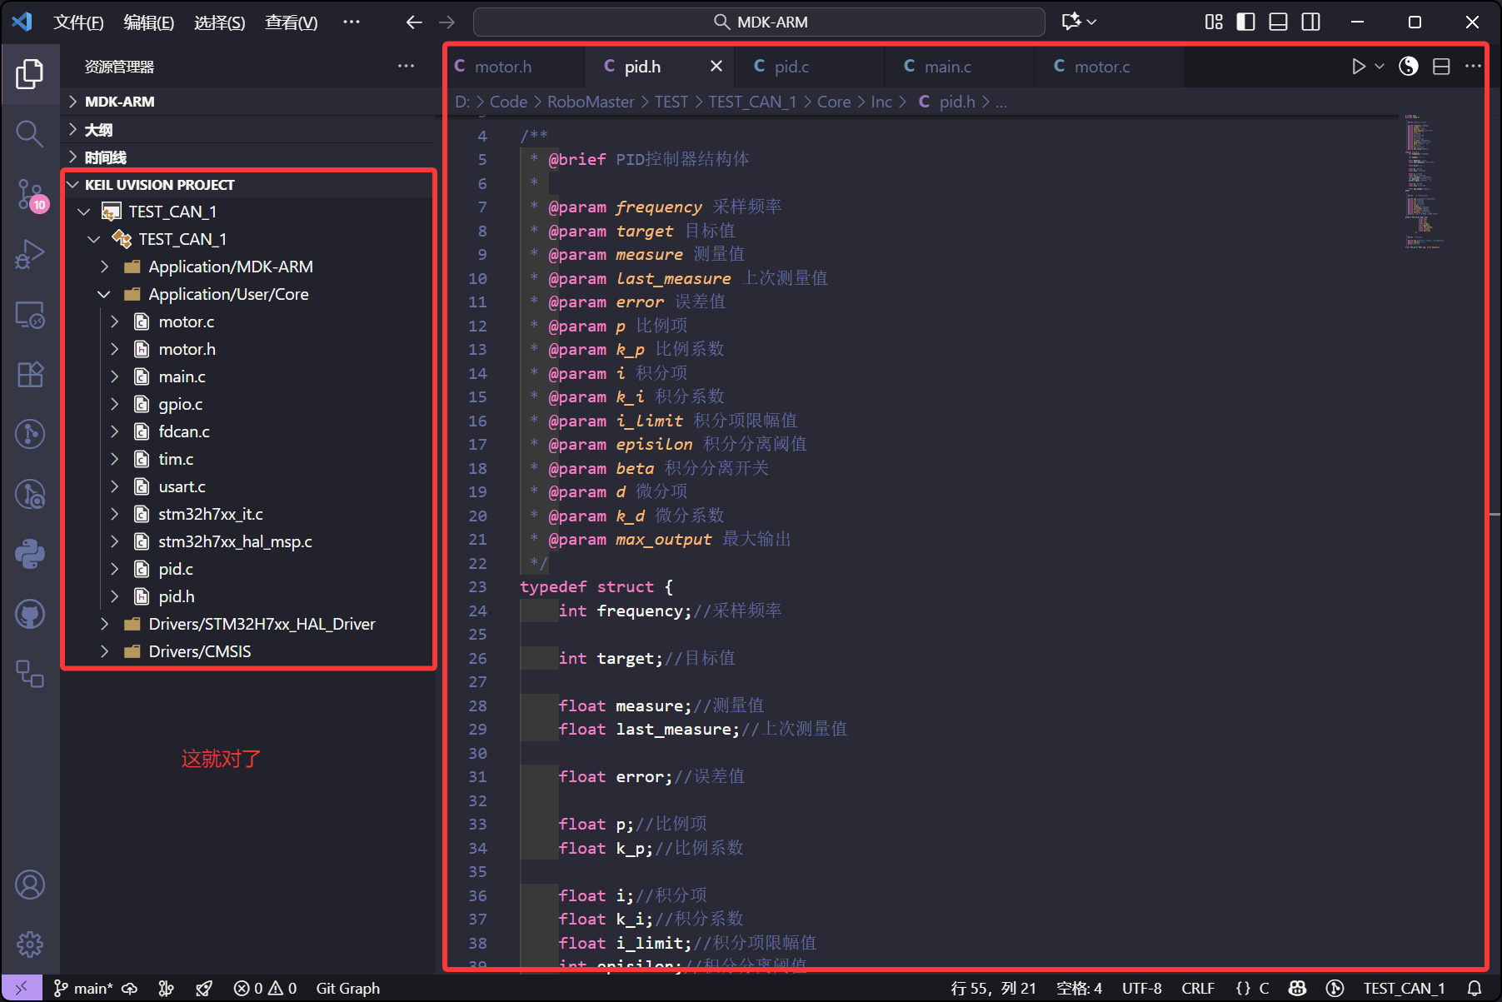Click the Accounts icon
The width and height of the screenshot is (1502, 1002).
point(30,885)
